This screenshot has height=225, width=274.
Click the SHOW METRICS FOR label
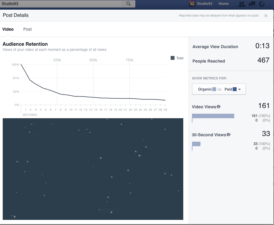pos(209,78)
